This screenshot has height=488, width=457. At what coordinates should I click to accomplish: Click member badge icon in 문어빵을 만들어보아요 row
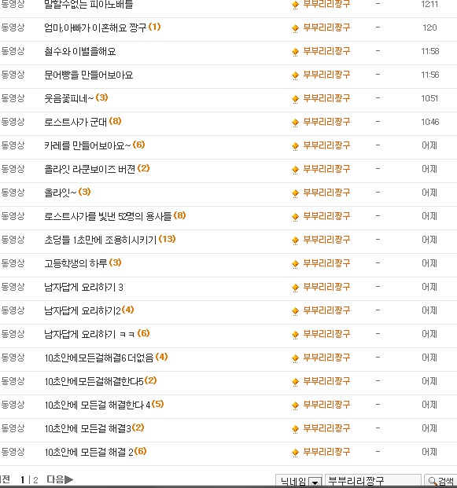pyautogui.click(x=295, y=75)
